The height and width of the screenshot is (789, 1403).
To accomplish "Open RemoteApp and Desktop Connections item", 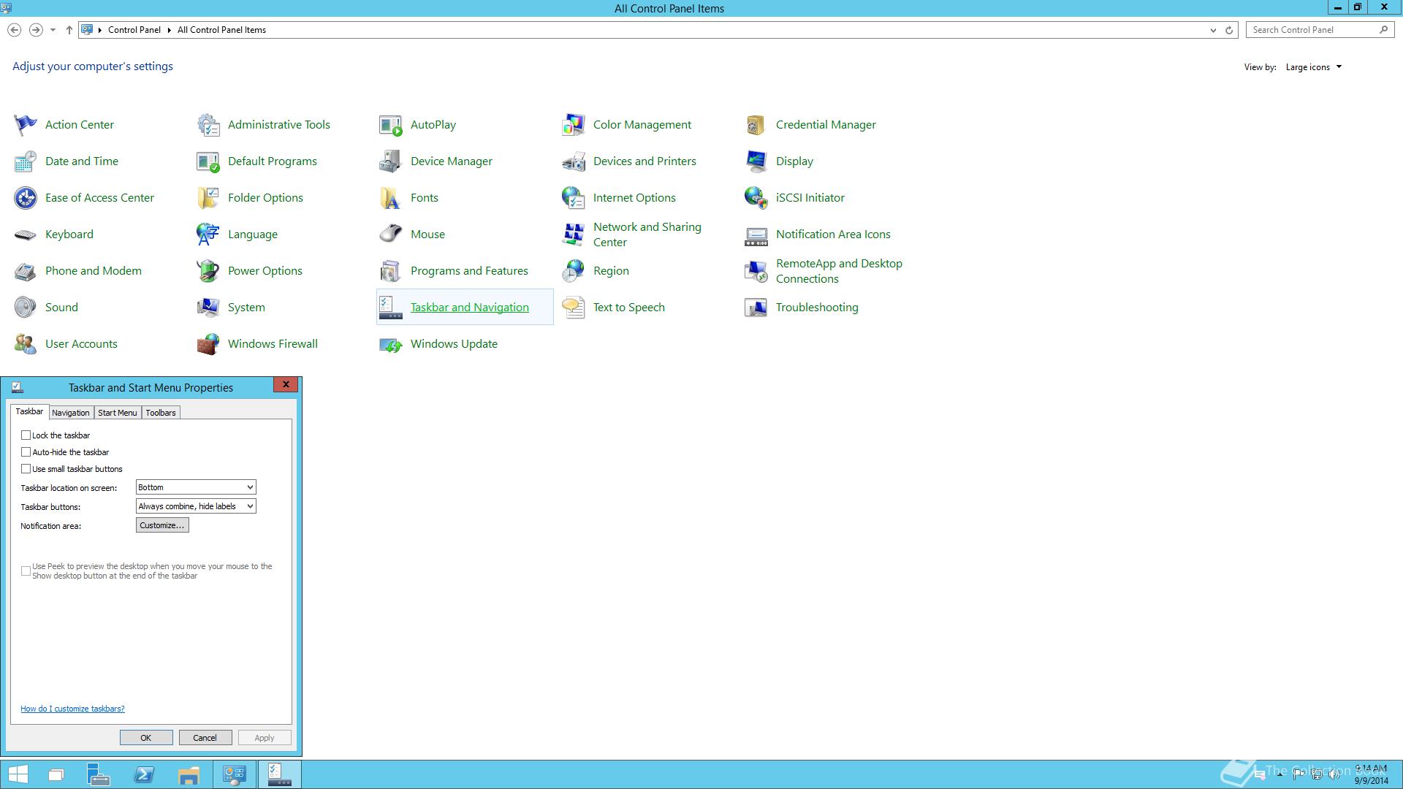I will [839, 271].
